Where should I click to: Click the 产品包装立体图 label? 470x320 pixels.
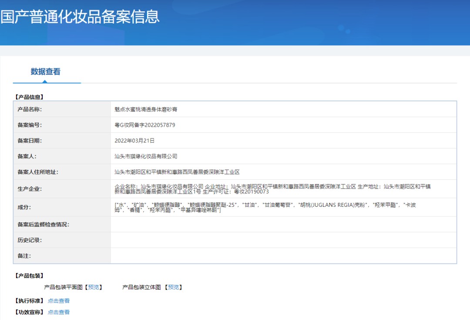click(141, 287)
